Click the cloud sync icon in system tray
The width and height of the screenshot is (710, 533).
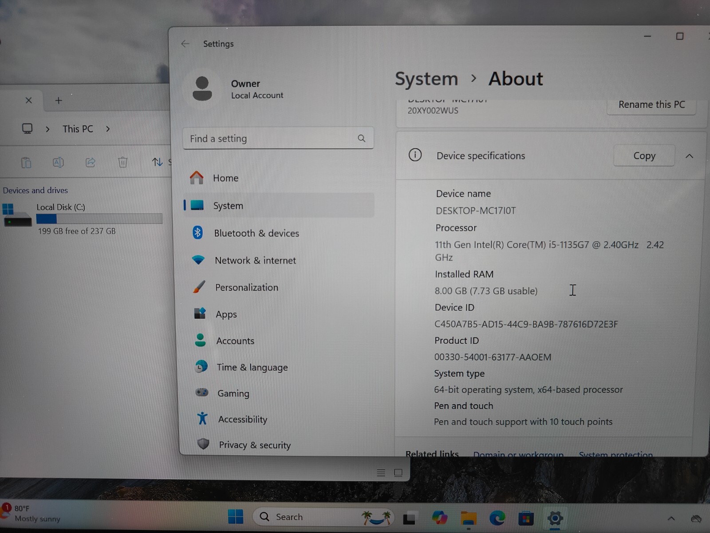(696, 518)
